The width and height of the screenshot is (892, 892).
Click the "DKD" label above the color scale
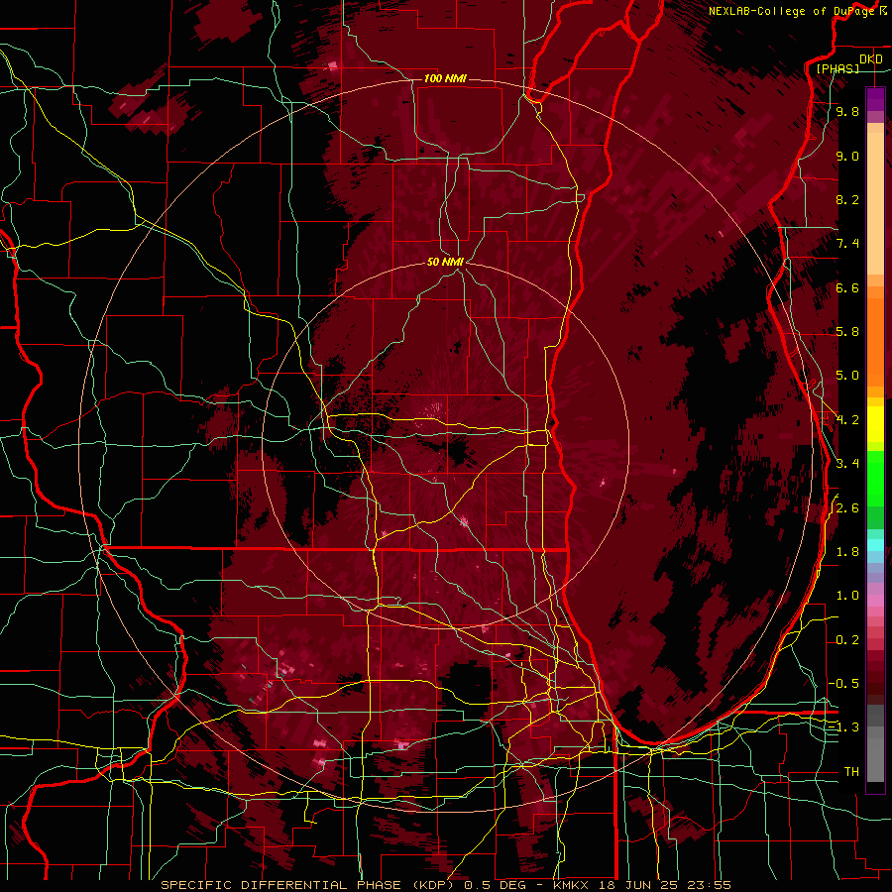[871, 59]
